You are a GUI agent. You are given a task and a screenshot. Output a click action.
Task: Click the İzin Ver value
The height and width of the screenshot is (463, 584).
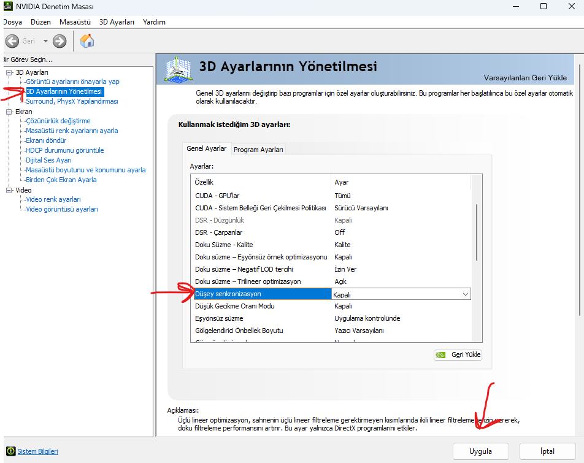click(345, 269)
